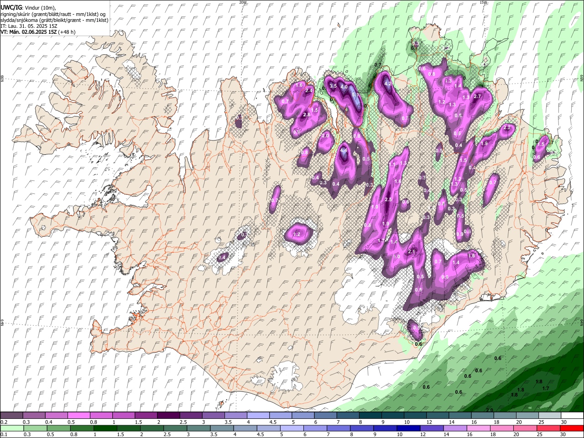Click the 3.5 snowfall value label

(x=333, y=86)
